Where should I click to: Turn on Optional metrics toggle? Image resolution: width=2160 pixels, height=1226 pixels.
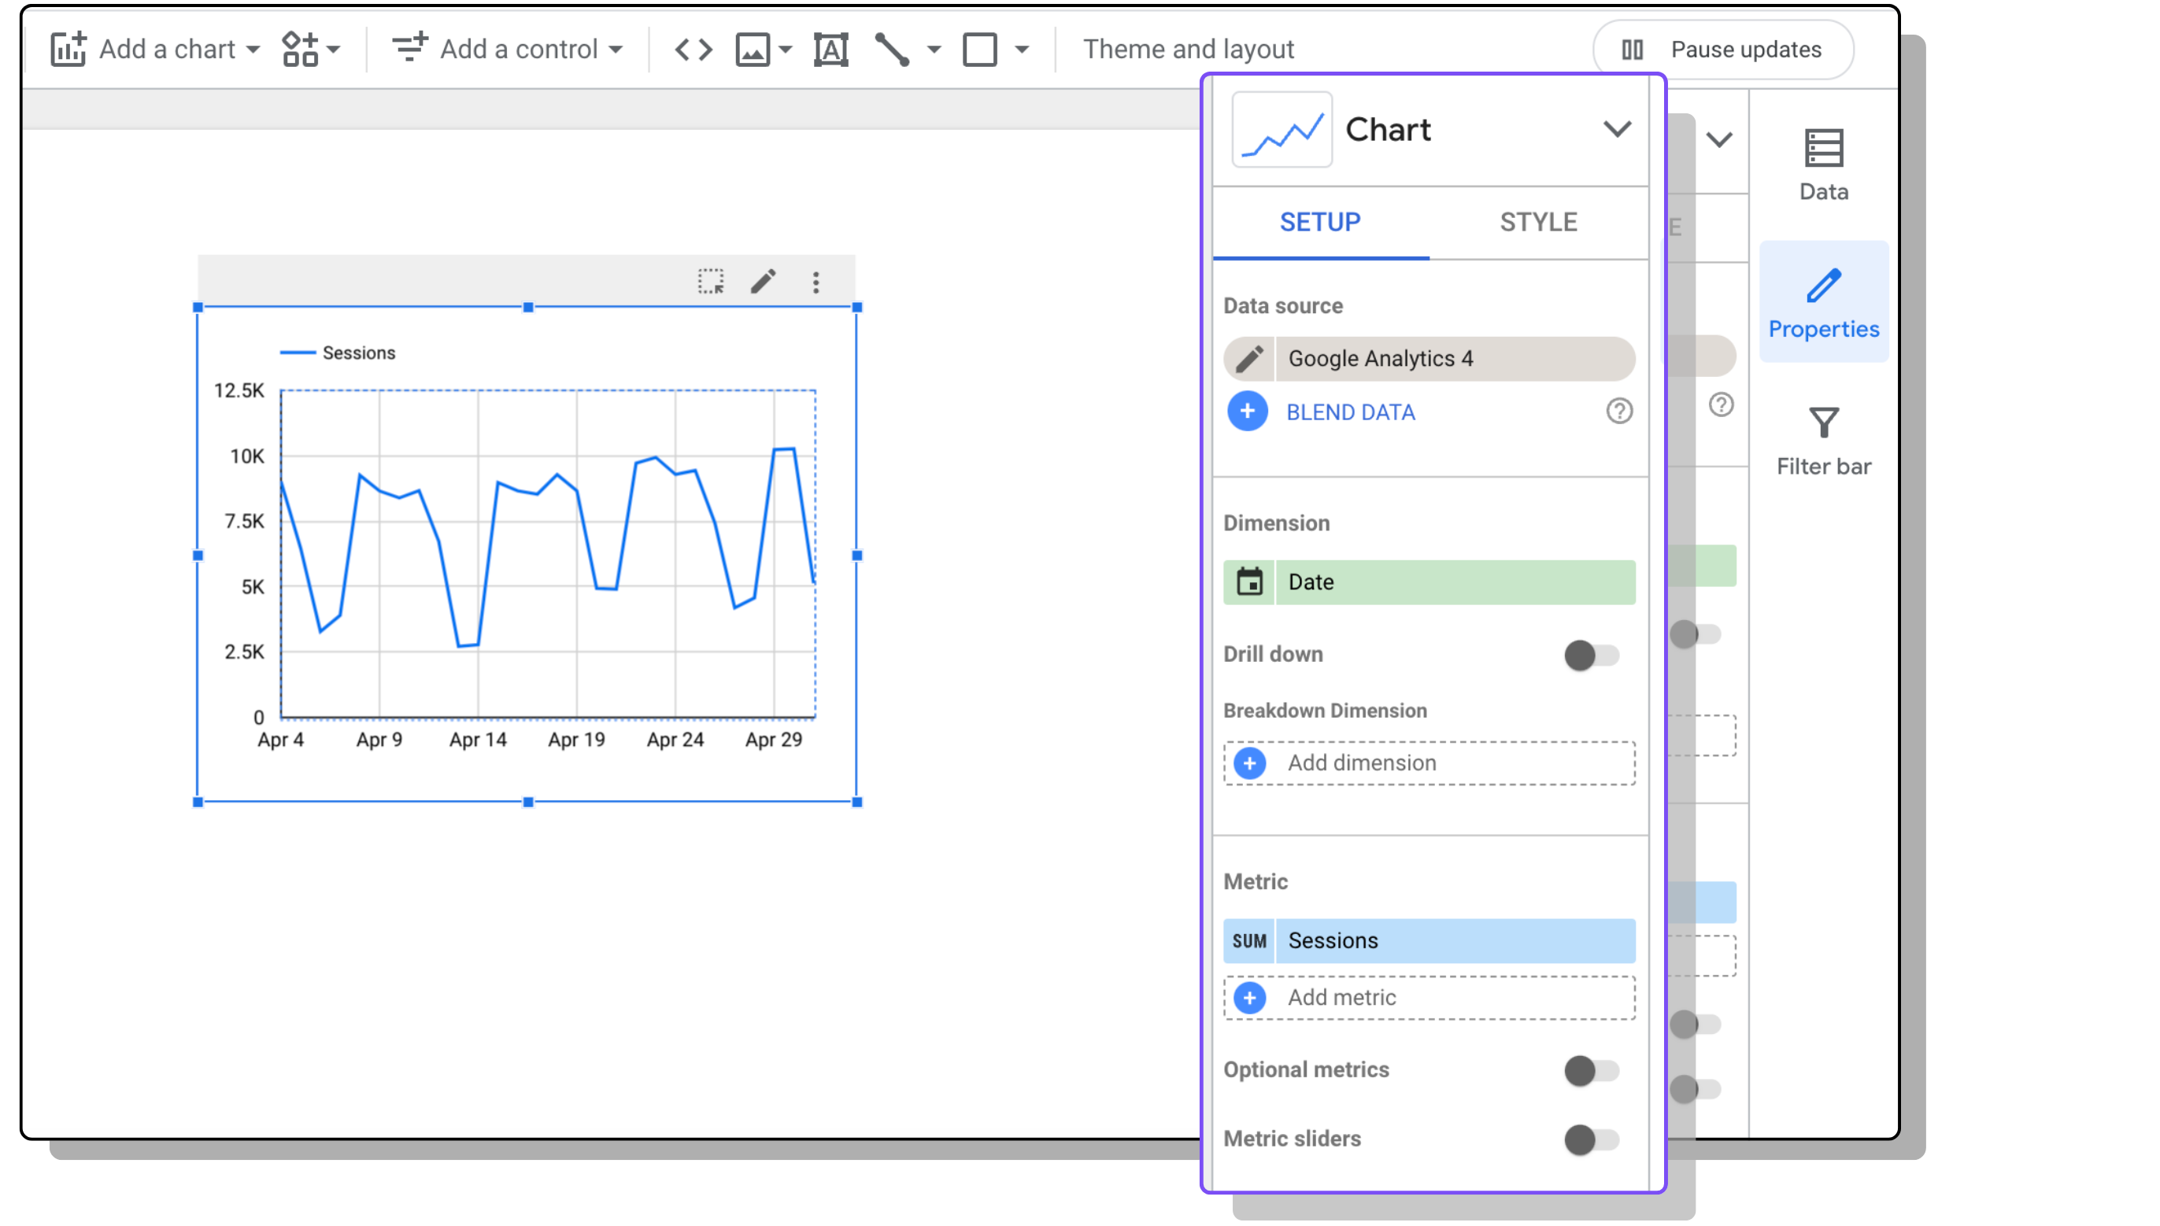tap(1591, 1070)
